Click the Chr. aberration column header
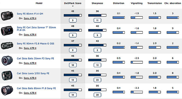Screen dimensions: 182x99 point(173,3)
